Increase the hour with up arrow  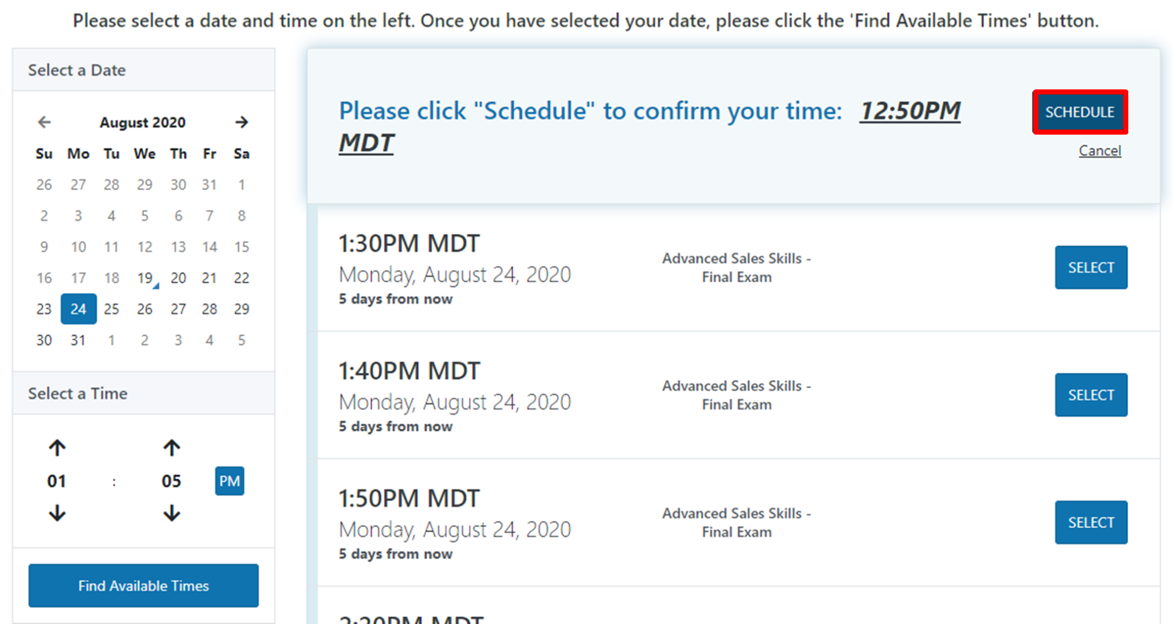(x=57, y=448)
